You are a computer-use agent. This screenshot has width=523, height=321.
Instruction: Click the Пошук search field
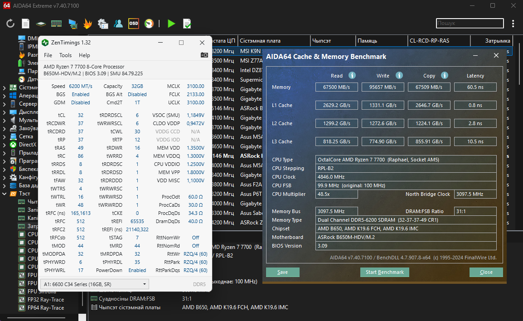click(470, 24)
